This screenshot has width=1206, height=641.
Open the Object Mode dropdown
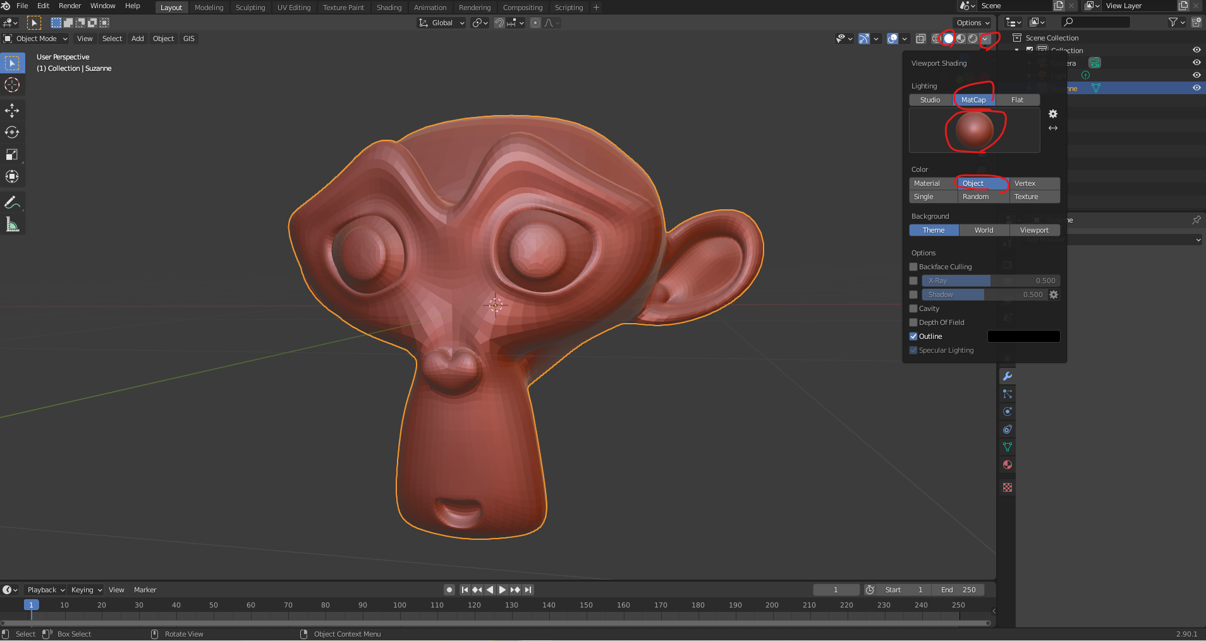click(x=36, y=39)
